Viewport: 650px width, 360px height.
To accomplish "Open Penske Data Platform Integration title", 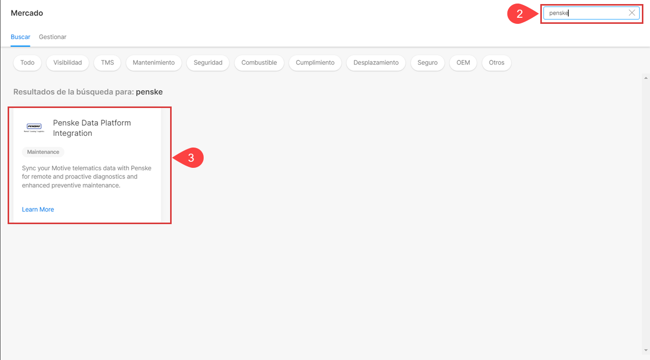I will tap(92, 128).
